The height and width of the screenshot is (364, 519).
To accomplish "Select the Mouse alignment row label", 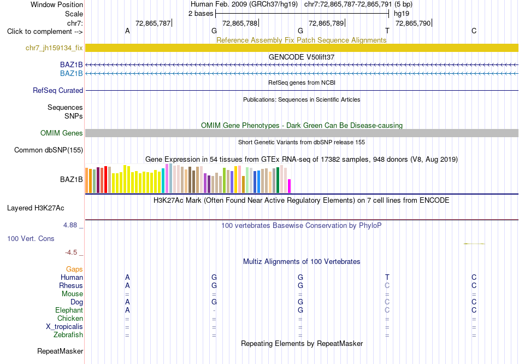I will coord(72,294).
